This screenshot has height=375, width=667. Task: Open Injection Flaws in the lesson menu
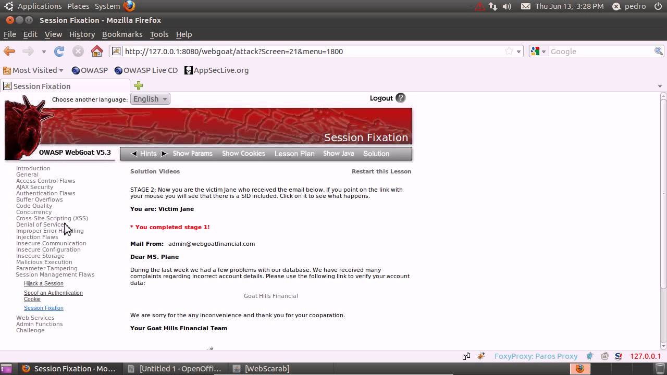click(37, 237)
